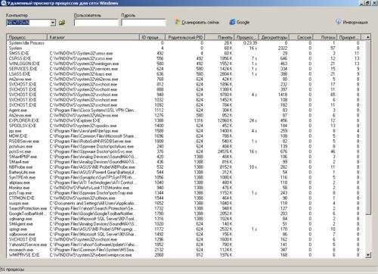Image resolution: width=378 pixels, height=274 pixels.
Task: Click the SVCHOST.EXE row with PID 948
Action: point(186,95)
